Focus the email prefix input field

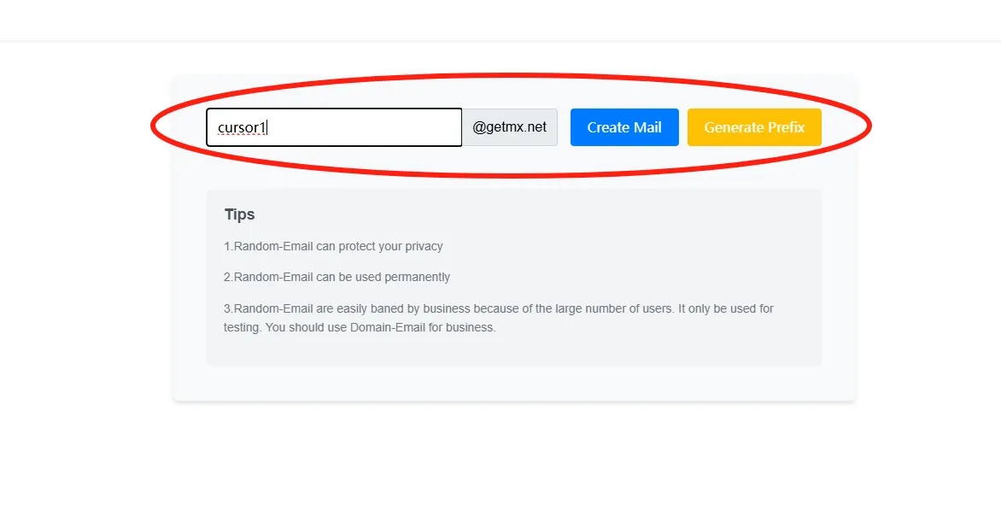[334, 127]
